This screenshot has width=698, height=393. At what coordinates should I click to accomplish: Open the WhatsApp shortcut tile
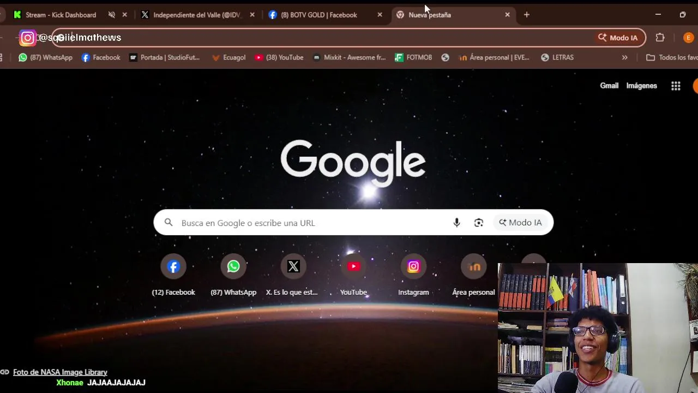point(233,276)
